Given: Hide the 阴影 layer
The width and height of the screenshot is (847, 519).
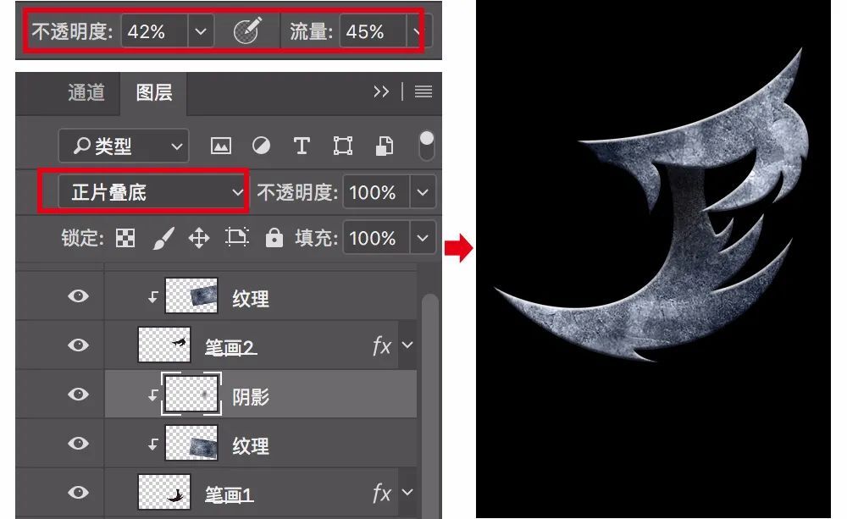Looking at the screenshot, I should [x=78, y=394].
